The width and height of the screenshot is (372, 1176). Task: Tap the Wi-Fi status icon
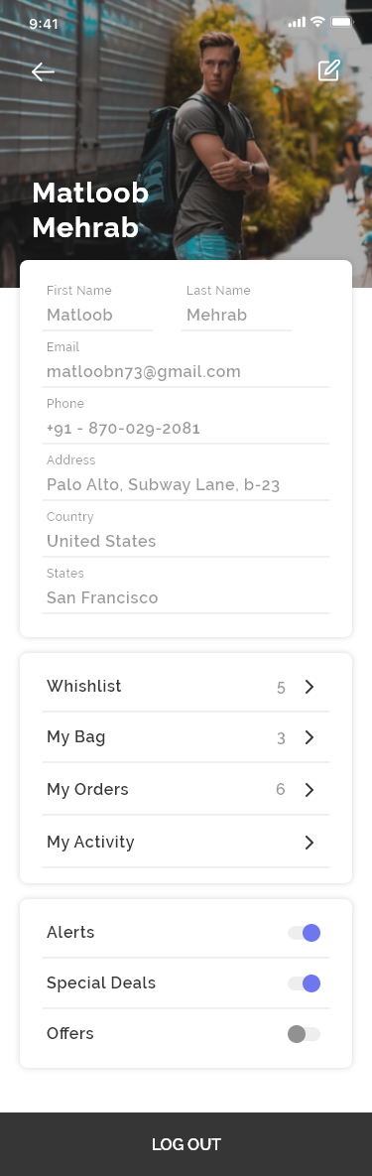(317, 22)
